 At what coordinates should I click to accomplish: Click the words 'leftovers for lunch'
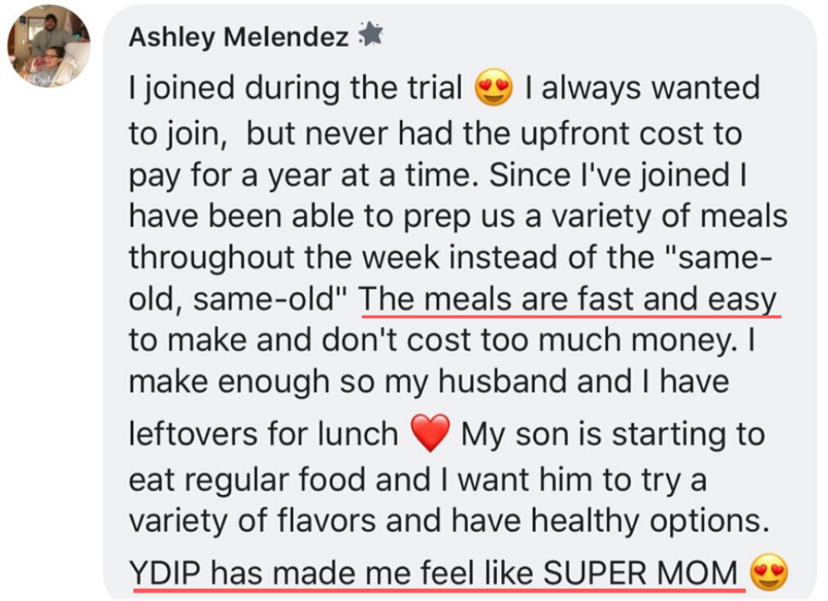[x=263, y=434]
